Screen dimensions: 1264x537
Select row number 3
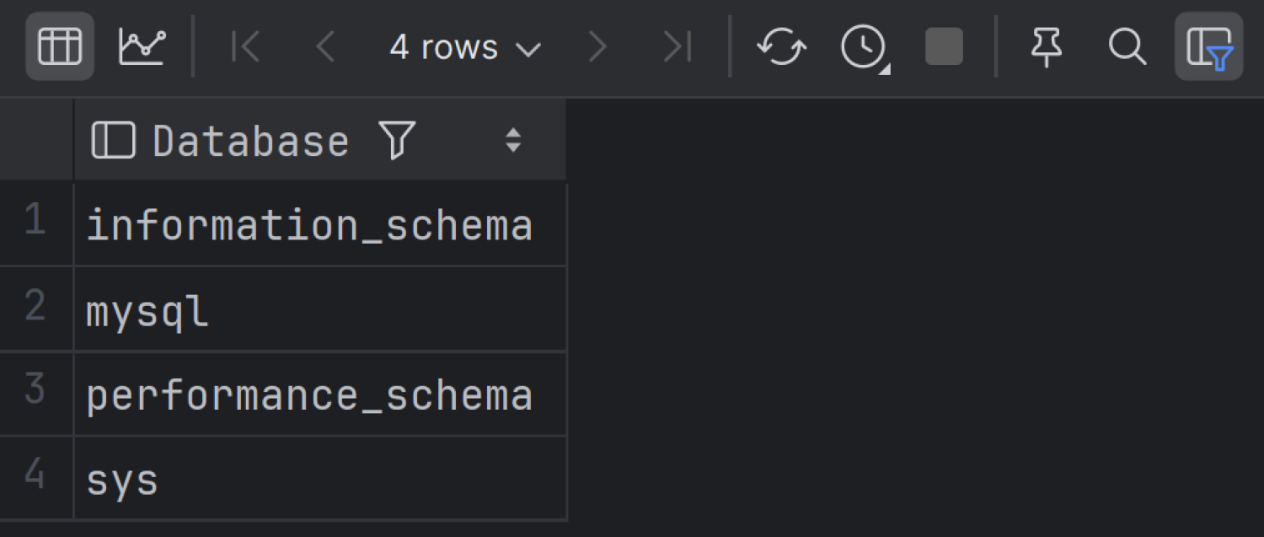[x=35, y=393]
